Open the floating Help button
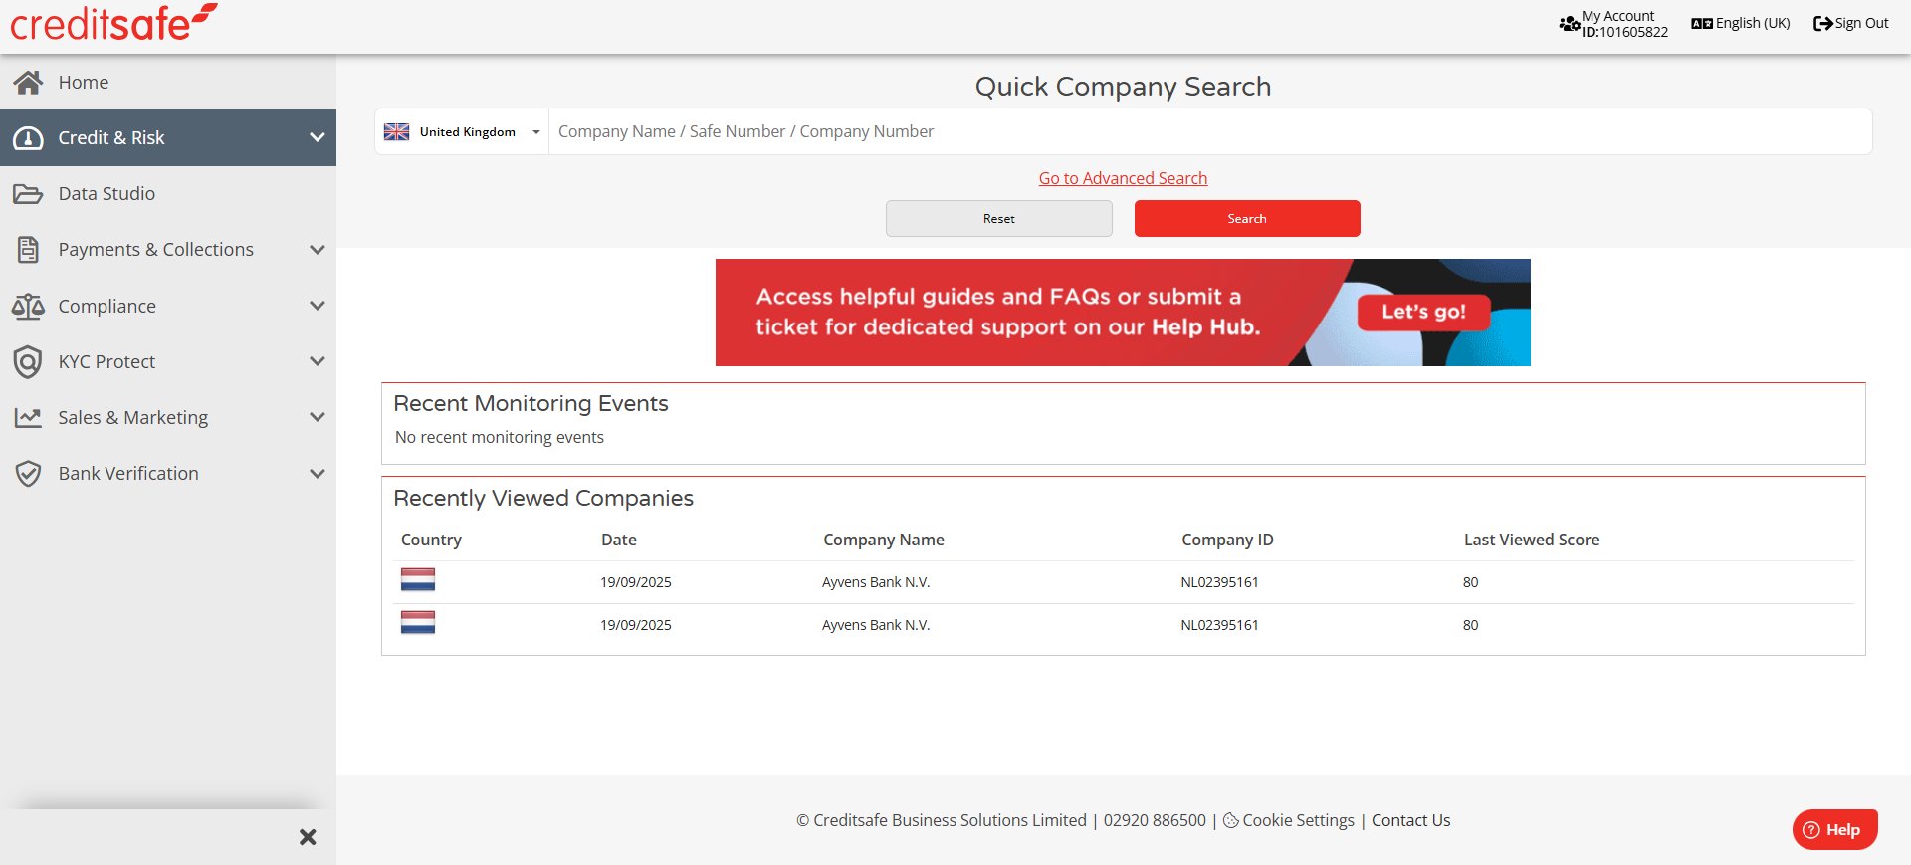1911x865 pixels. coord(1834,829)
